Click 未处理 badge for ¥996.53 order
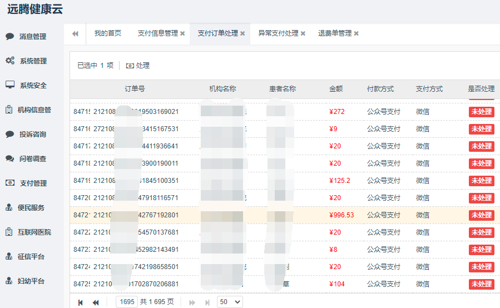The width and height of the screenshot is (500, 308). pos(481,215)
